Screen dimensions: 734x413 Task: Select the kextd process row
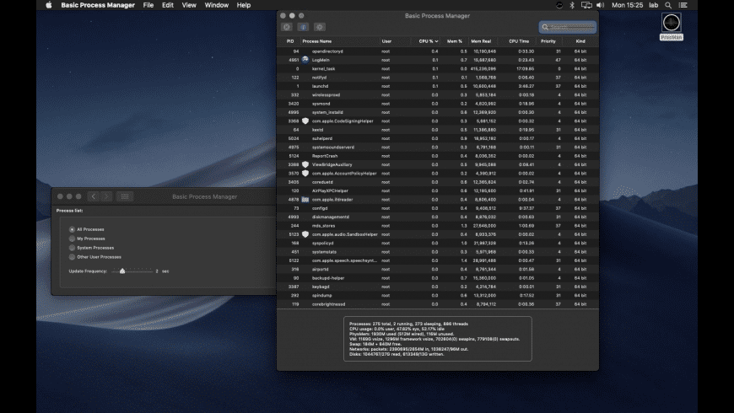pyautogui.click(x=438, y=130)
